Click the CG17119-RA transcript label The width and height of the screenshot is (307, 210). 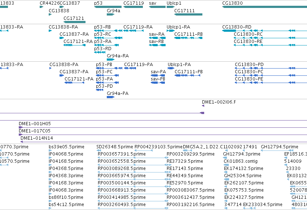coord(138,27)
